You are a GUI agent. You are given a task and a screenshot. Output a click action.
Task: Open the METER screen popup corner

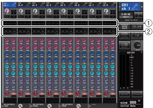[141, 52]
